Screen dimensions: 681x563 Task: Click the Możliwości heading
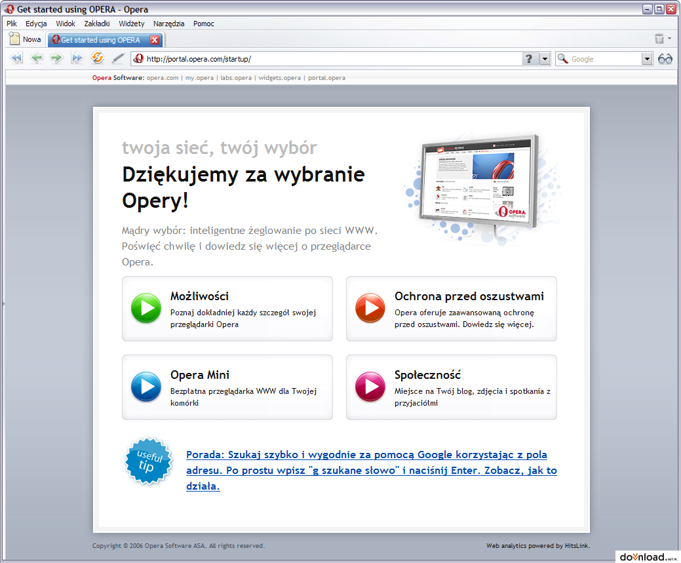(199, 296)
